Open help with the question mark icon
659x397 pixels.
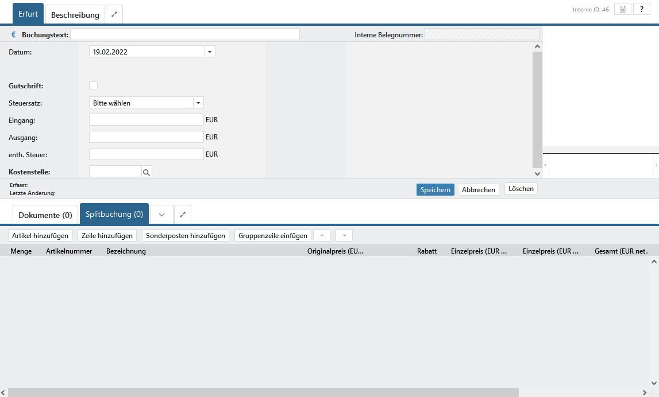tap(641, 9)
